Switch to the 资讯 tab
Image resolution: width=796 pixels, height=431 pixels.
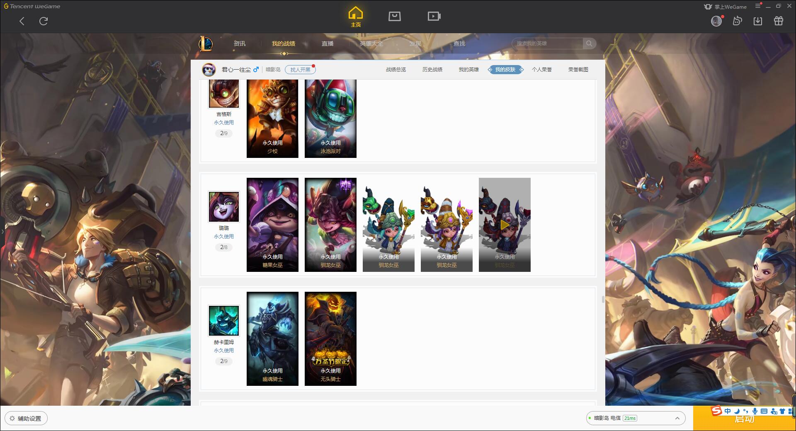click(240, 44)
